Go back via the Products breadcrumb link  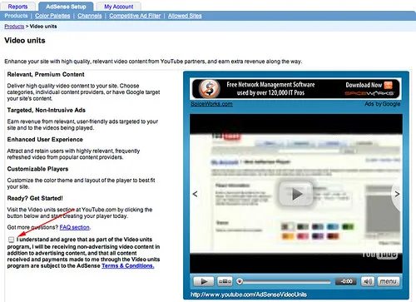click(x=14, y=27)
